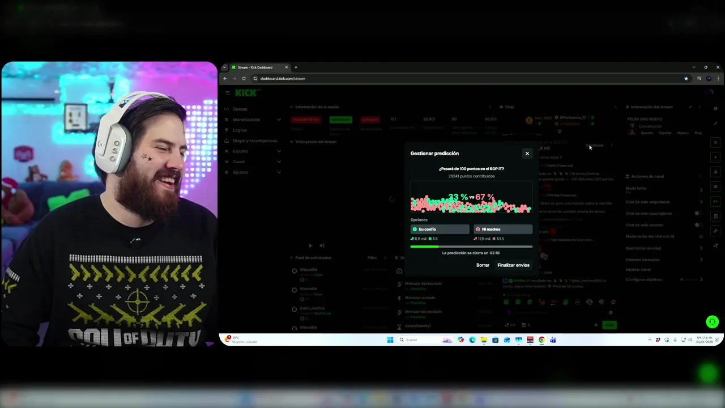Screen dimensions: 725x408
Task: Click Hostear canal action
Action: coord(638,270)
